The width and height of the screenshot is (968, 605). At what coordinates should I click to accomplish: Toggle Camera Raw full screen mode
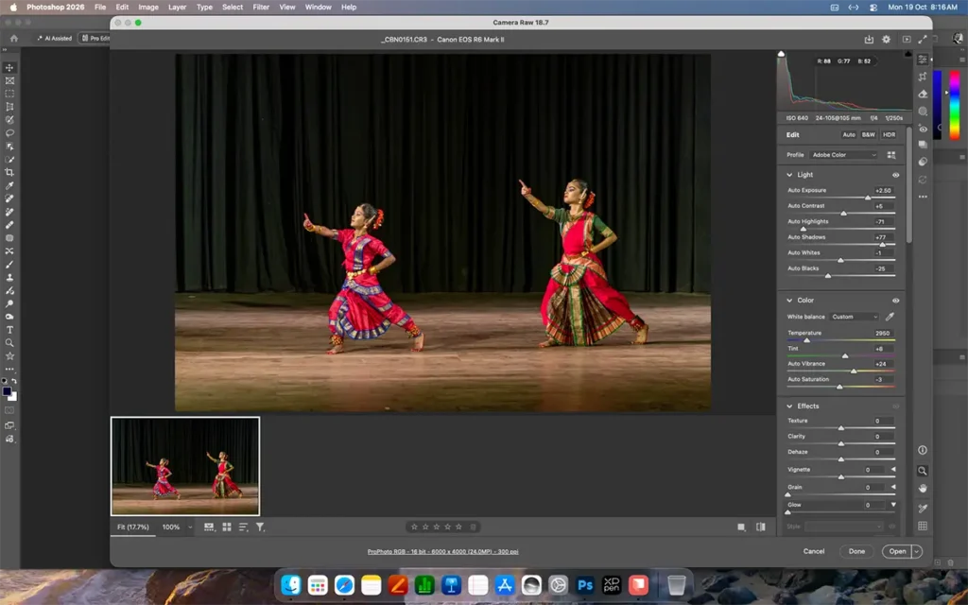click(x=923, y=39)
